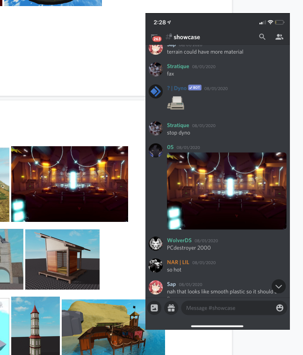Viewport: 303px width, 355px height.
Task: Select the 'fax' message text
Action: pyautogui.click(x=170, y=74)
